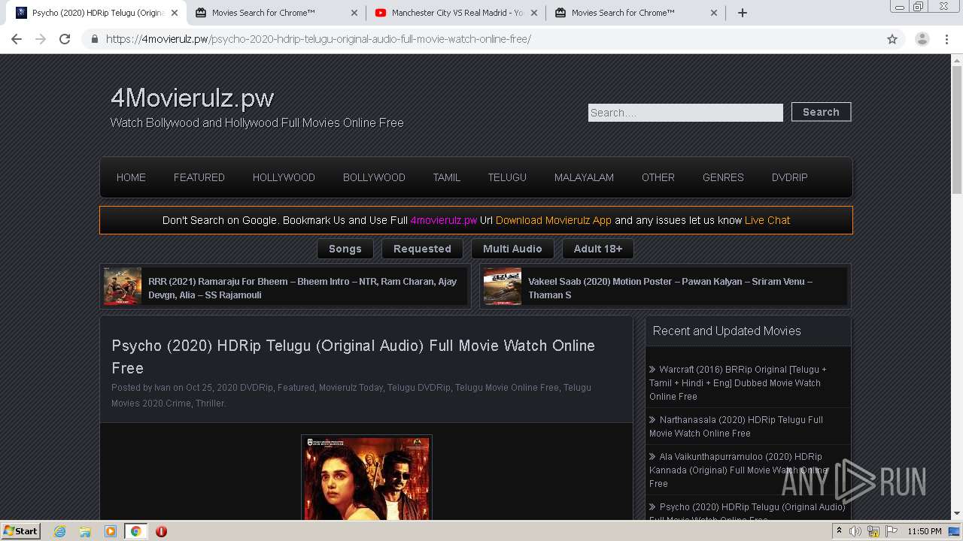The width and height of the screenshot is (963, 541).
Task: Open the media player taskbar icon
Action: (x=111, y=531)
